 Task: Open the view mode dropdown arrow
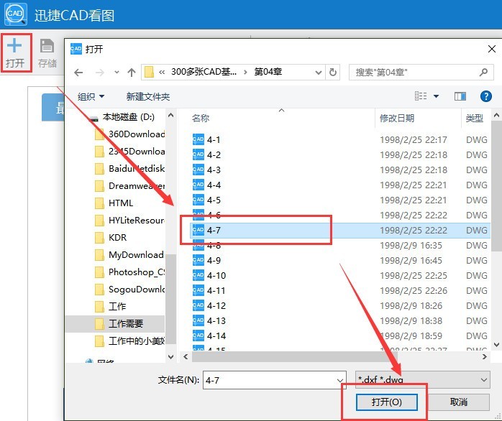(x=436, y=96)
